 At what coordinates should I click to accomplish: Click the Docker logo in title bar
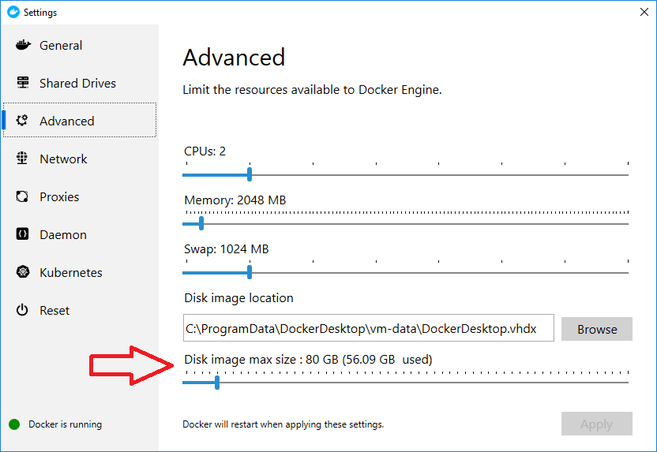[13, 12]
